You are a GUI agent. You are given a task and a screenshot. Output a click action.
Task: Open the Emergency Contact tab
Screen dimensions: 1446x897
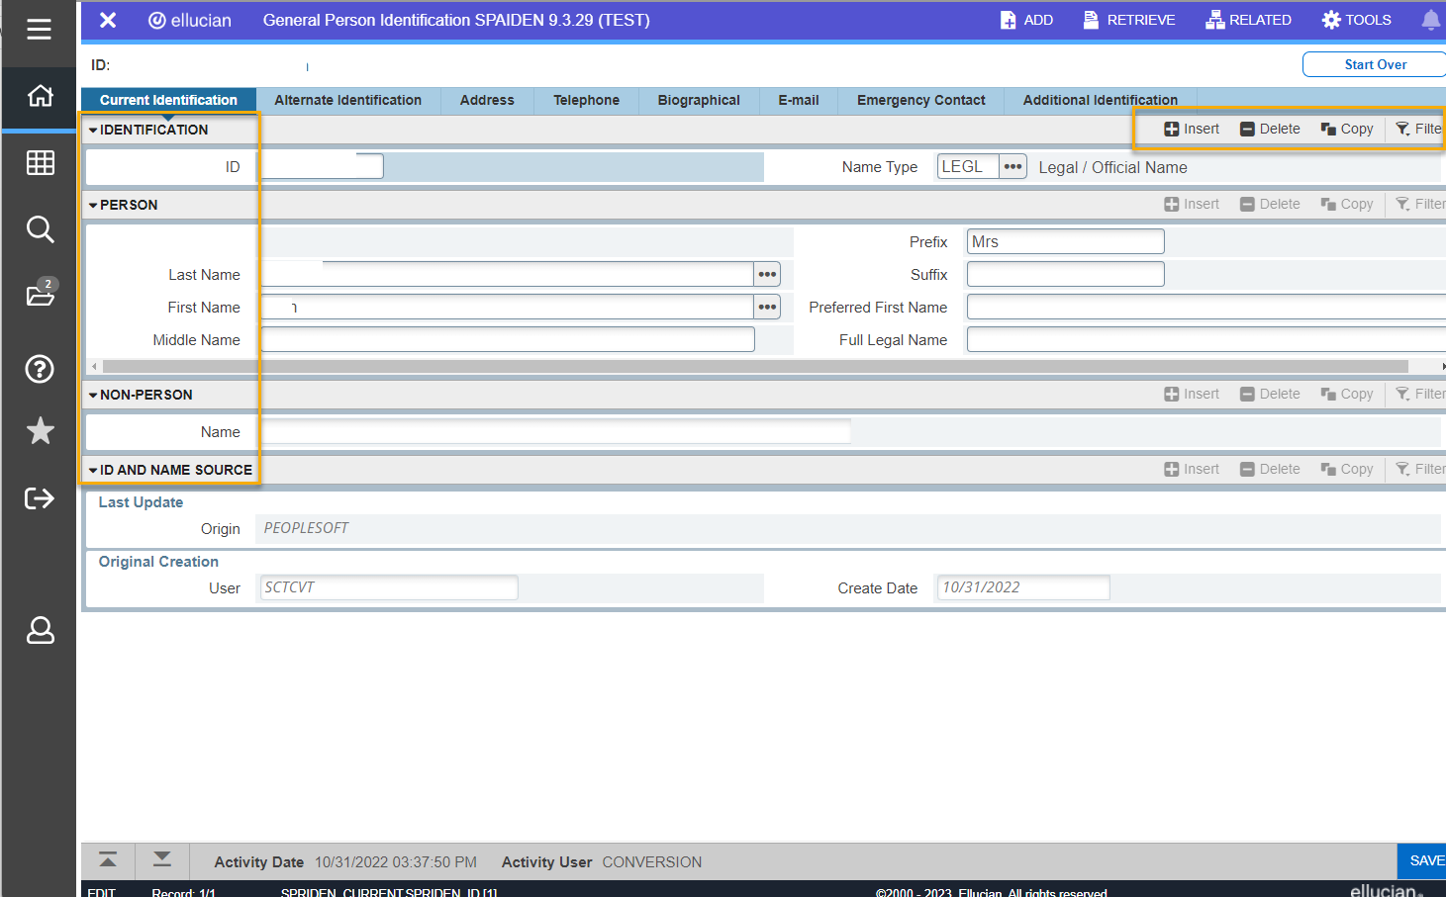[x=920, y=100]
